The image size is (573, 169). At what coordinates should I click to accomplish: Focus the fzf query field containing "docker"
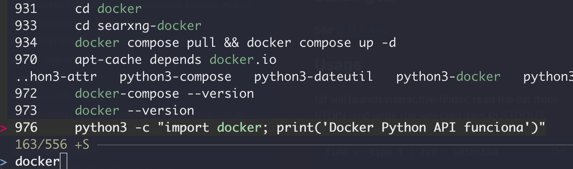pyautogui.click(x=37, y=162)
